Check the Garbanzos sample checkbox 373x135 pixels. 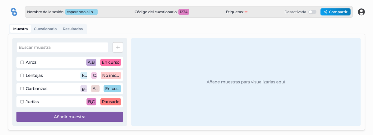[x=22, y=88]
